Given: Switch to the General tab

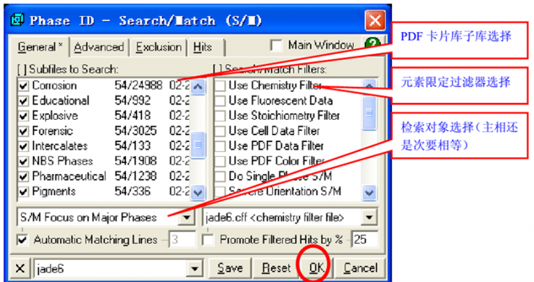Looking at the screenshot, I should tap(40, 47).
